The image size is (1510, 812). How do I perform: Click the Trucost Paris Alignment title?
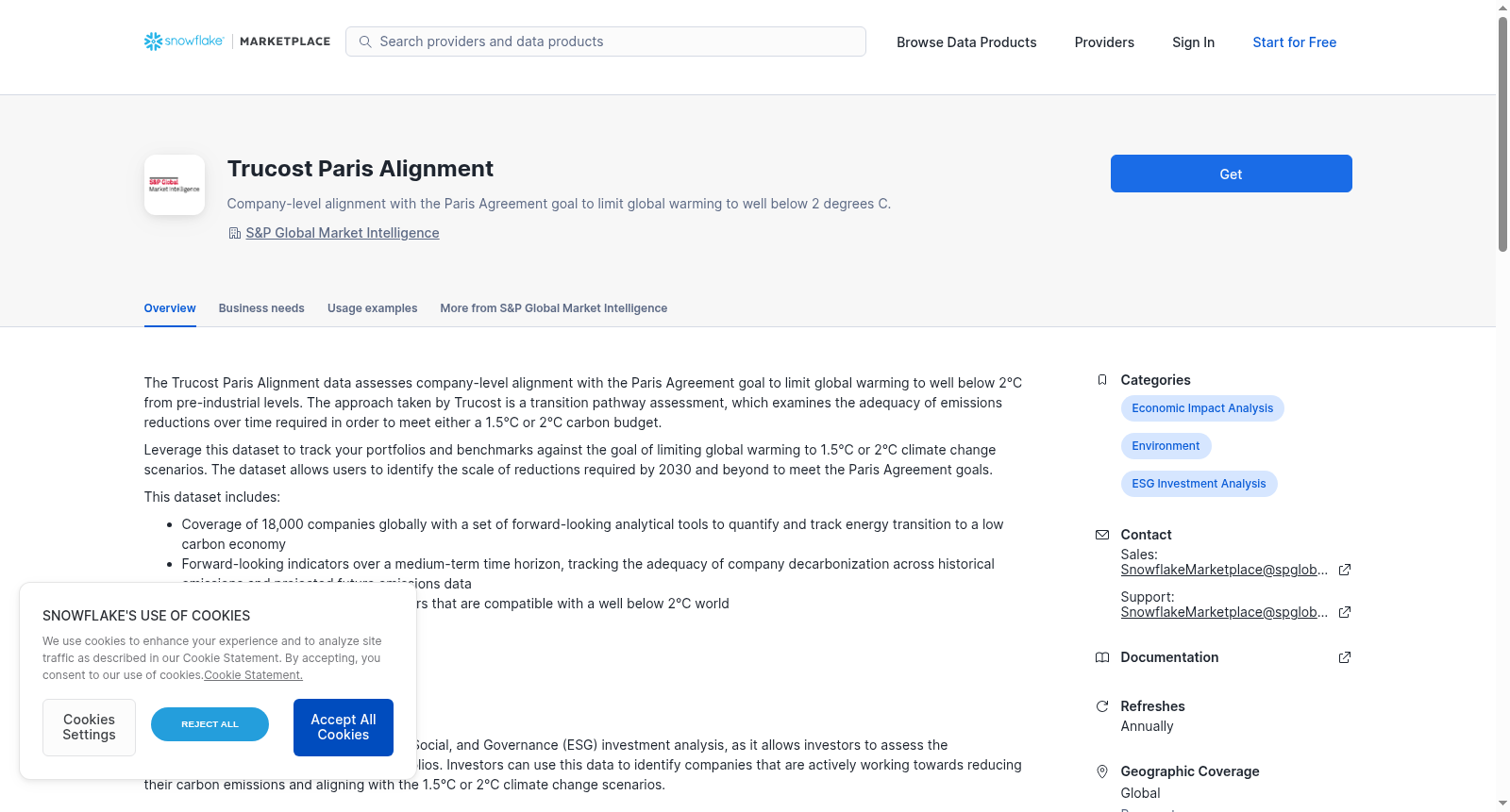361,169
